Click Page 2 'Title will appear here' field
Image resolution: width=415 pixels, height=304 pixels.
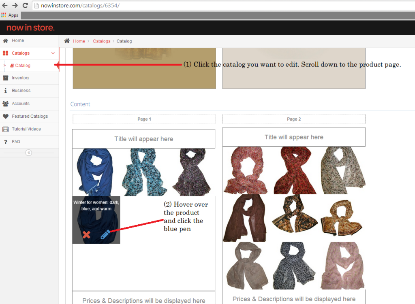[x=294, y=137]
